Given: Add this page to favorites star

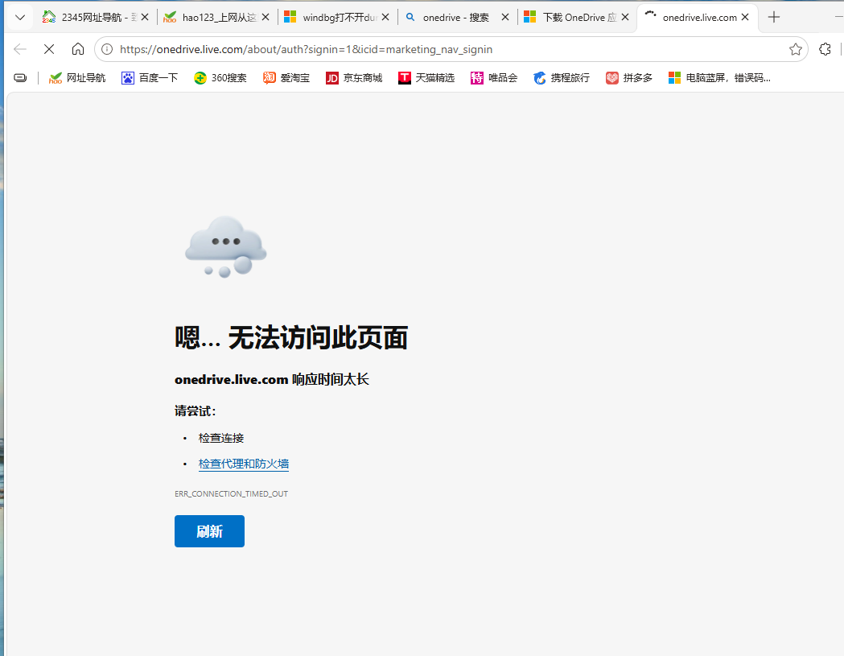Looking at the screenshot, I should (x=796, y=50).
